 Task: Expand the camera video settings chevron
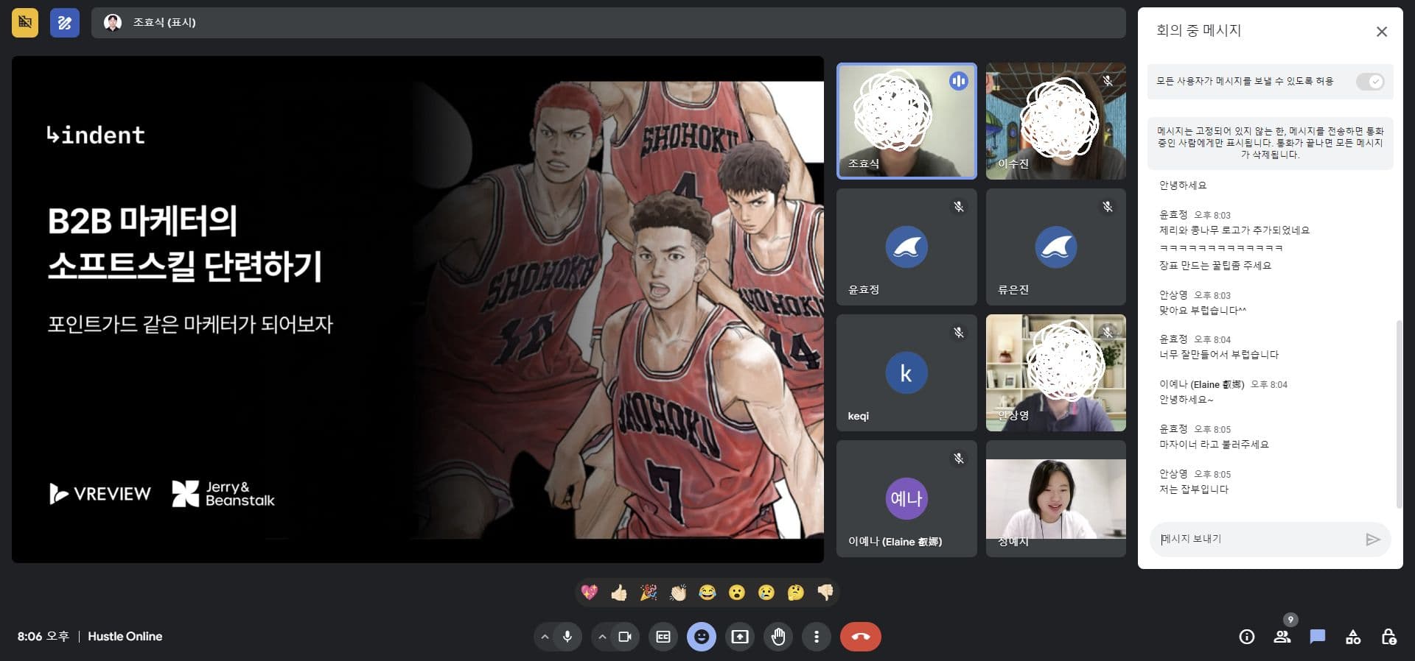pos(602,637)
